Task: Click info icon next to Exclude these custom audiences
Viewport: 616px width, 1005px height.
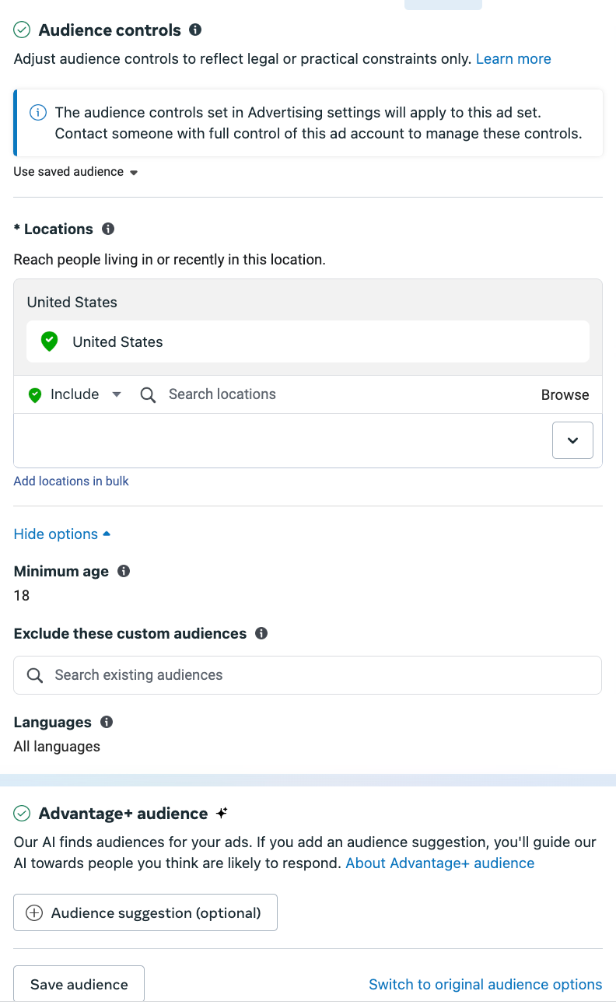Action: tap(261, 633)
